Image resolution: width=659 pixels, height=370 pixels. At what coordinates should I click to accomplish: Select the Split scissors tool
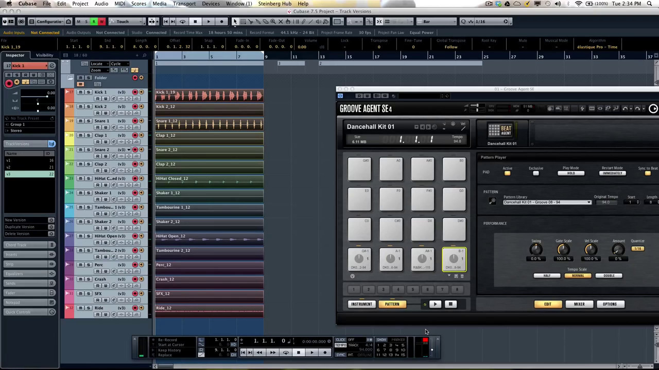pos(251,22)
